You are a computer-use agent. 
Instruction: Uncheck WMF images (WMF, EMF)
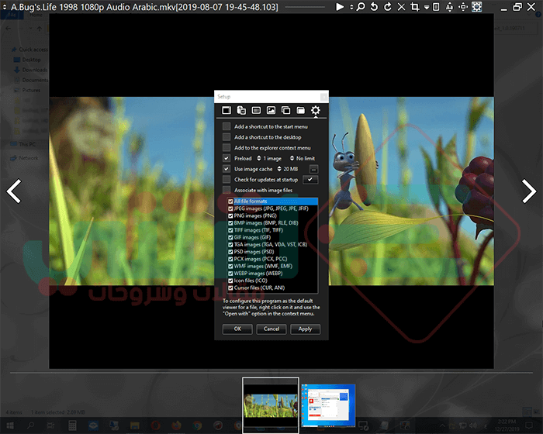tap(230, 266)
